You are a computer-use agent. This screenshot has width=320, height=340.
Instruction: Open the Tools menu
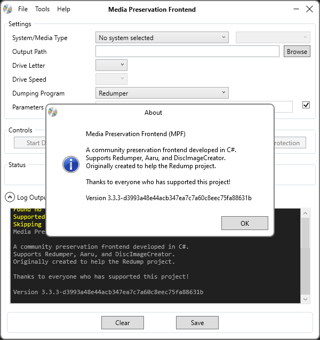click(x=43, y=9)
